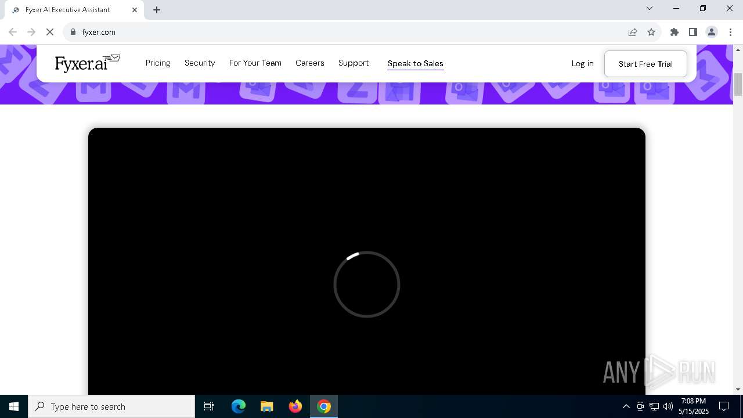This screenshot has height=418, width=743.
Task: Follow the Speak to Sales link
Action: (x=416, y=63)
